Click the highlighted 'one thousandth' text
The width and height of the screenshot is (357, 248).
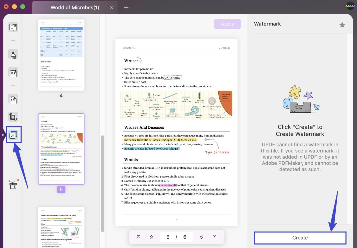[x=168, y=185]
